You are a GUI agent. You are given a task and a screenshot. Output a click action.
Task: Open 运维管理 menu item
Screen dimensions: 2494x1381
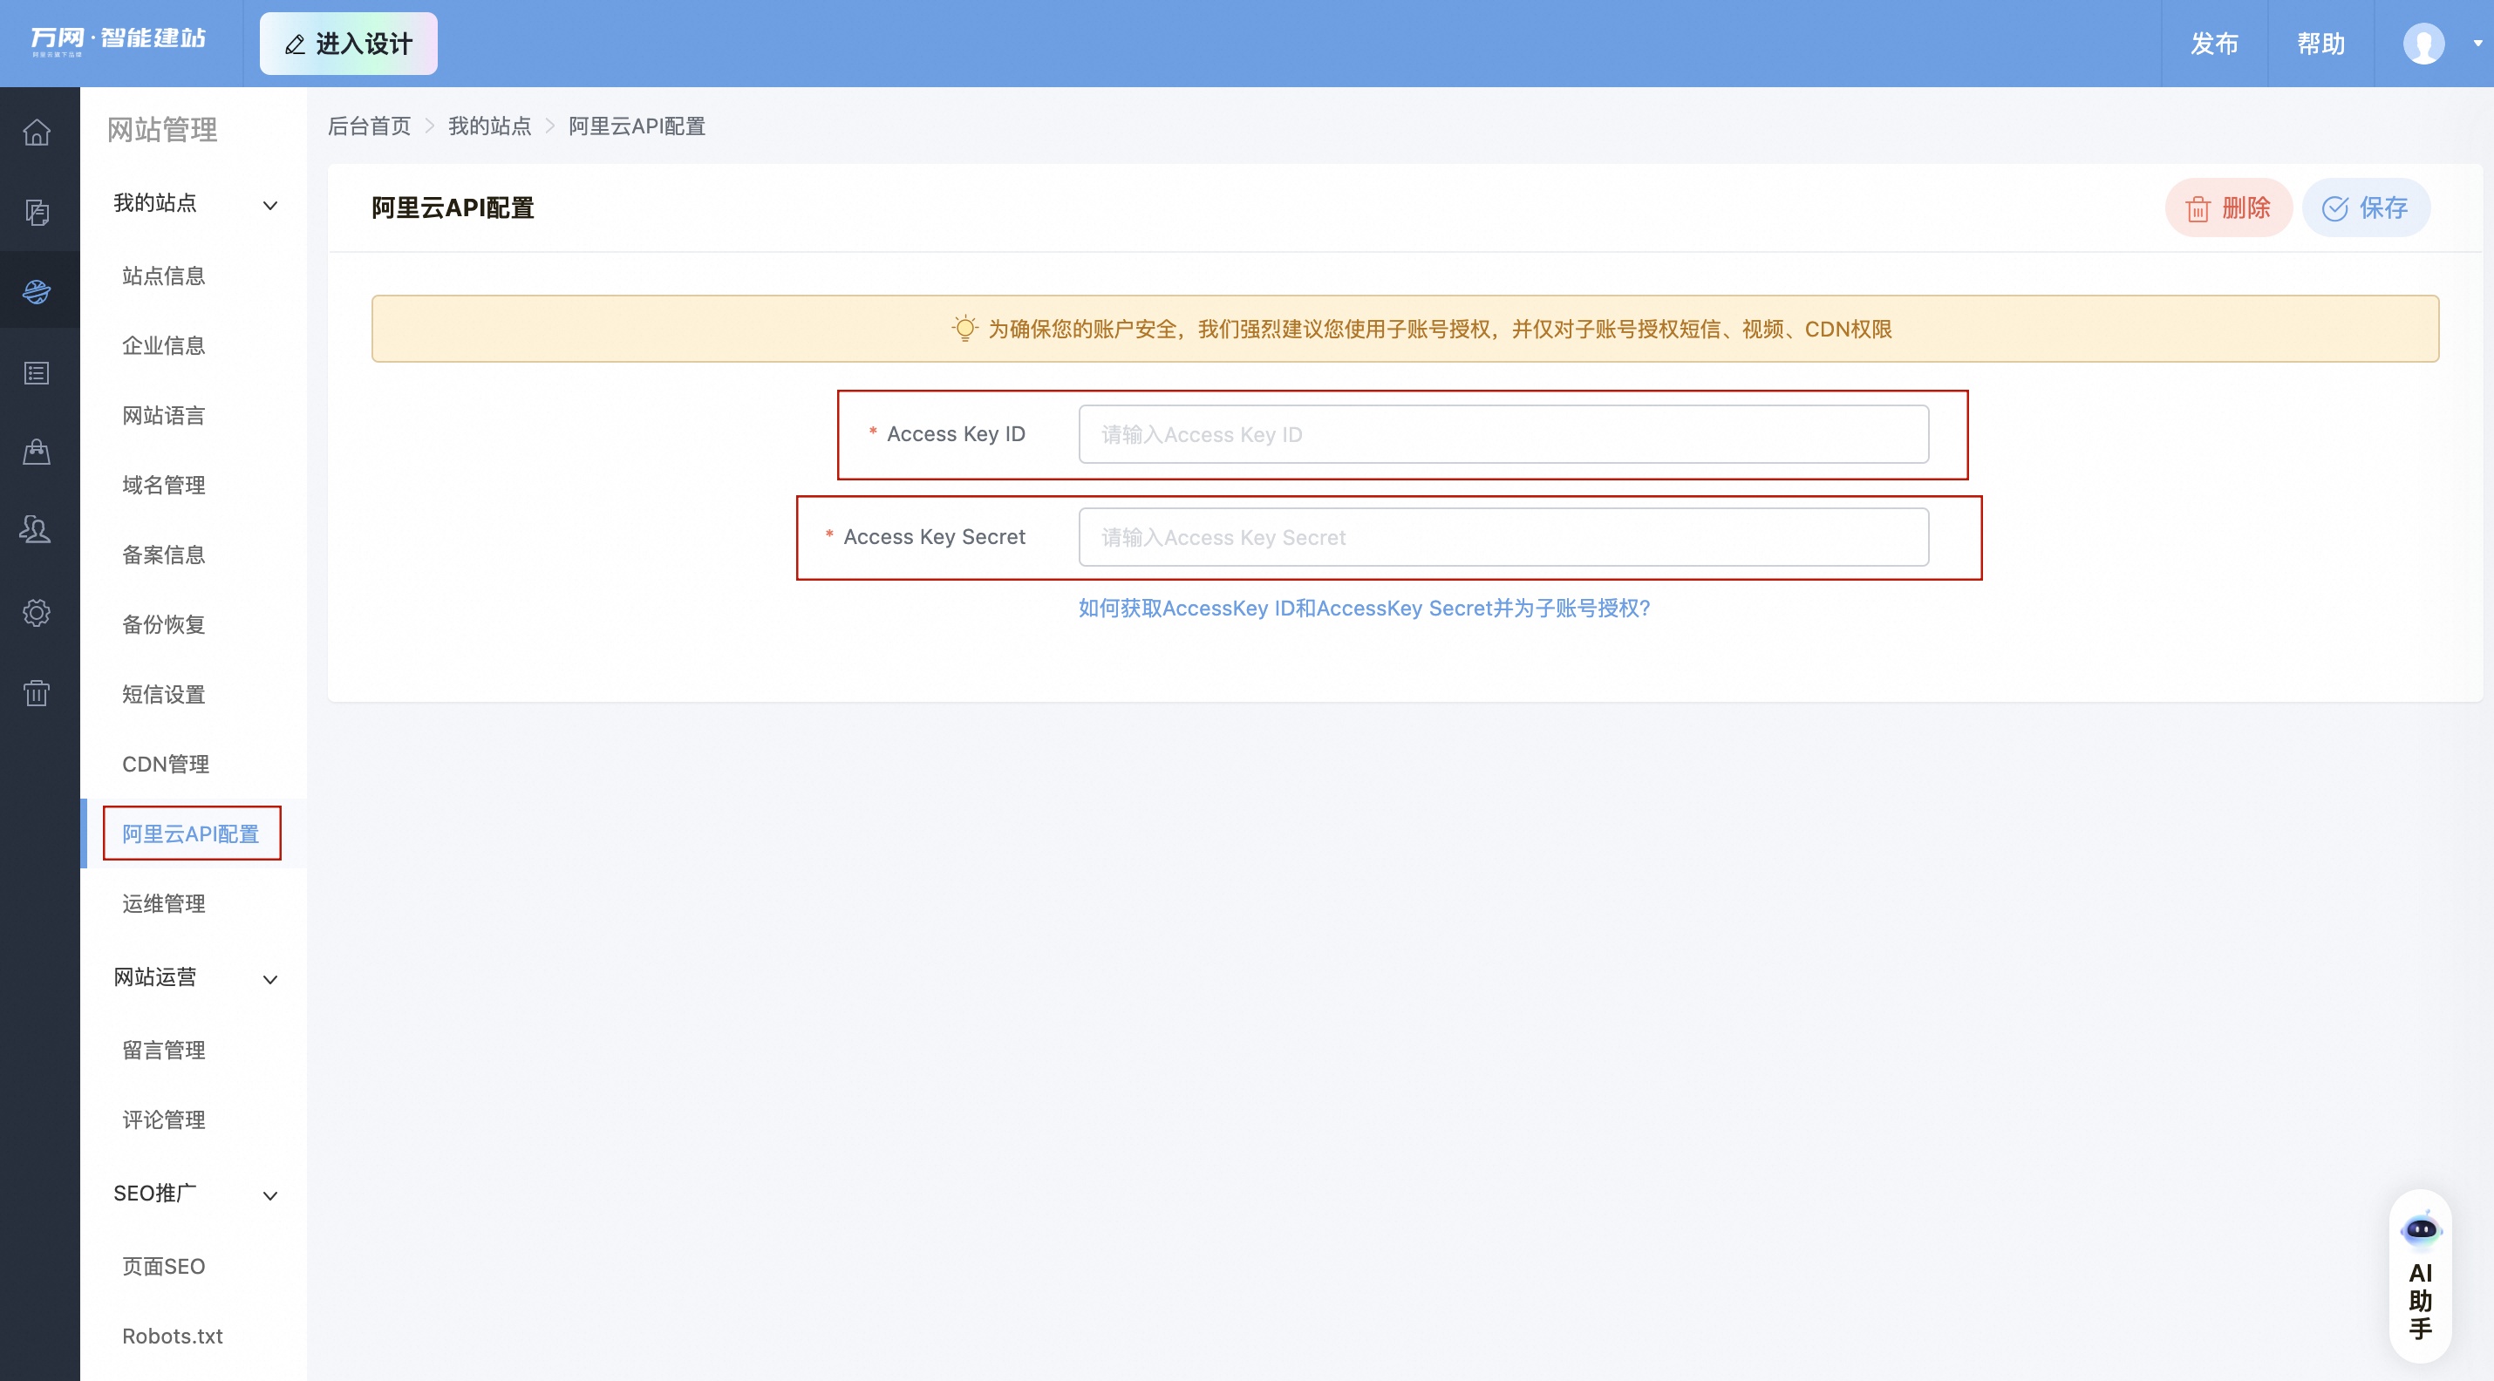(x=164, y=903)
